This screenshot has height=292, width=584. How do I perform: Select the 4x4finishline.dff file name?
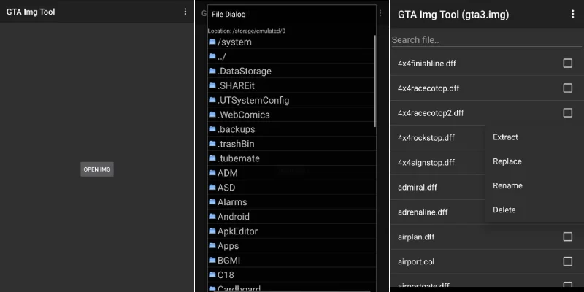point(427,64)
